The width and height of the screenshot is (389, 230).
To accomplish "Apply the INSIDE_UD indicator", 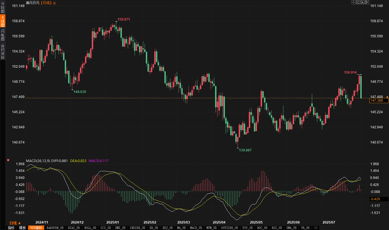I will (138, 228).
